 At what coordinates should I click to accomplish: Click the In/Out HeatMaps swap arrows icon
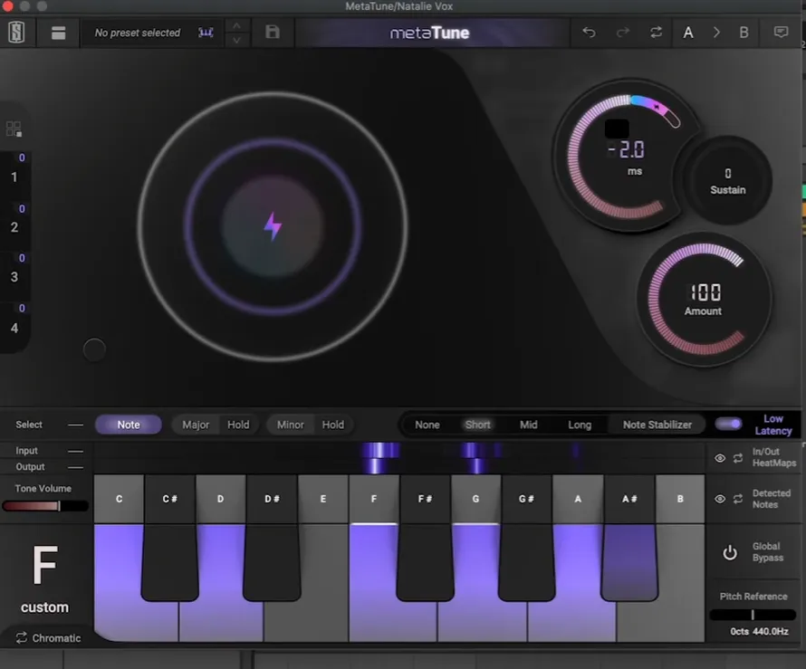738,458
